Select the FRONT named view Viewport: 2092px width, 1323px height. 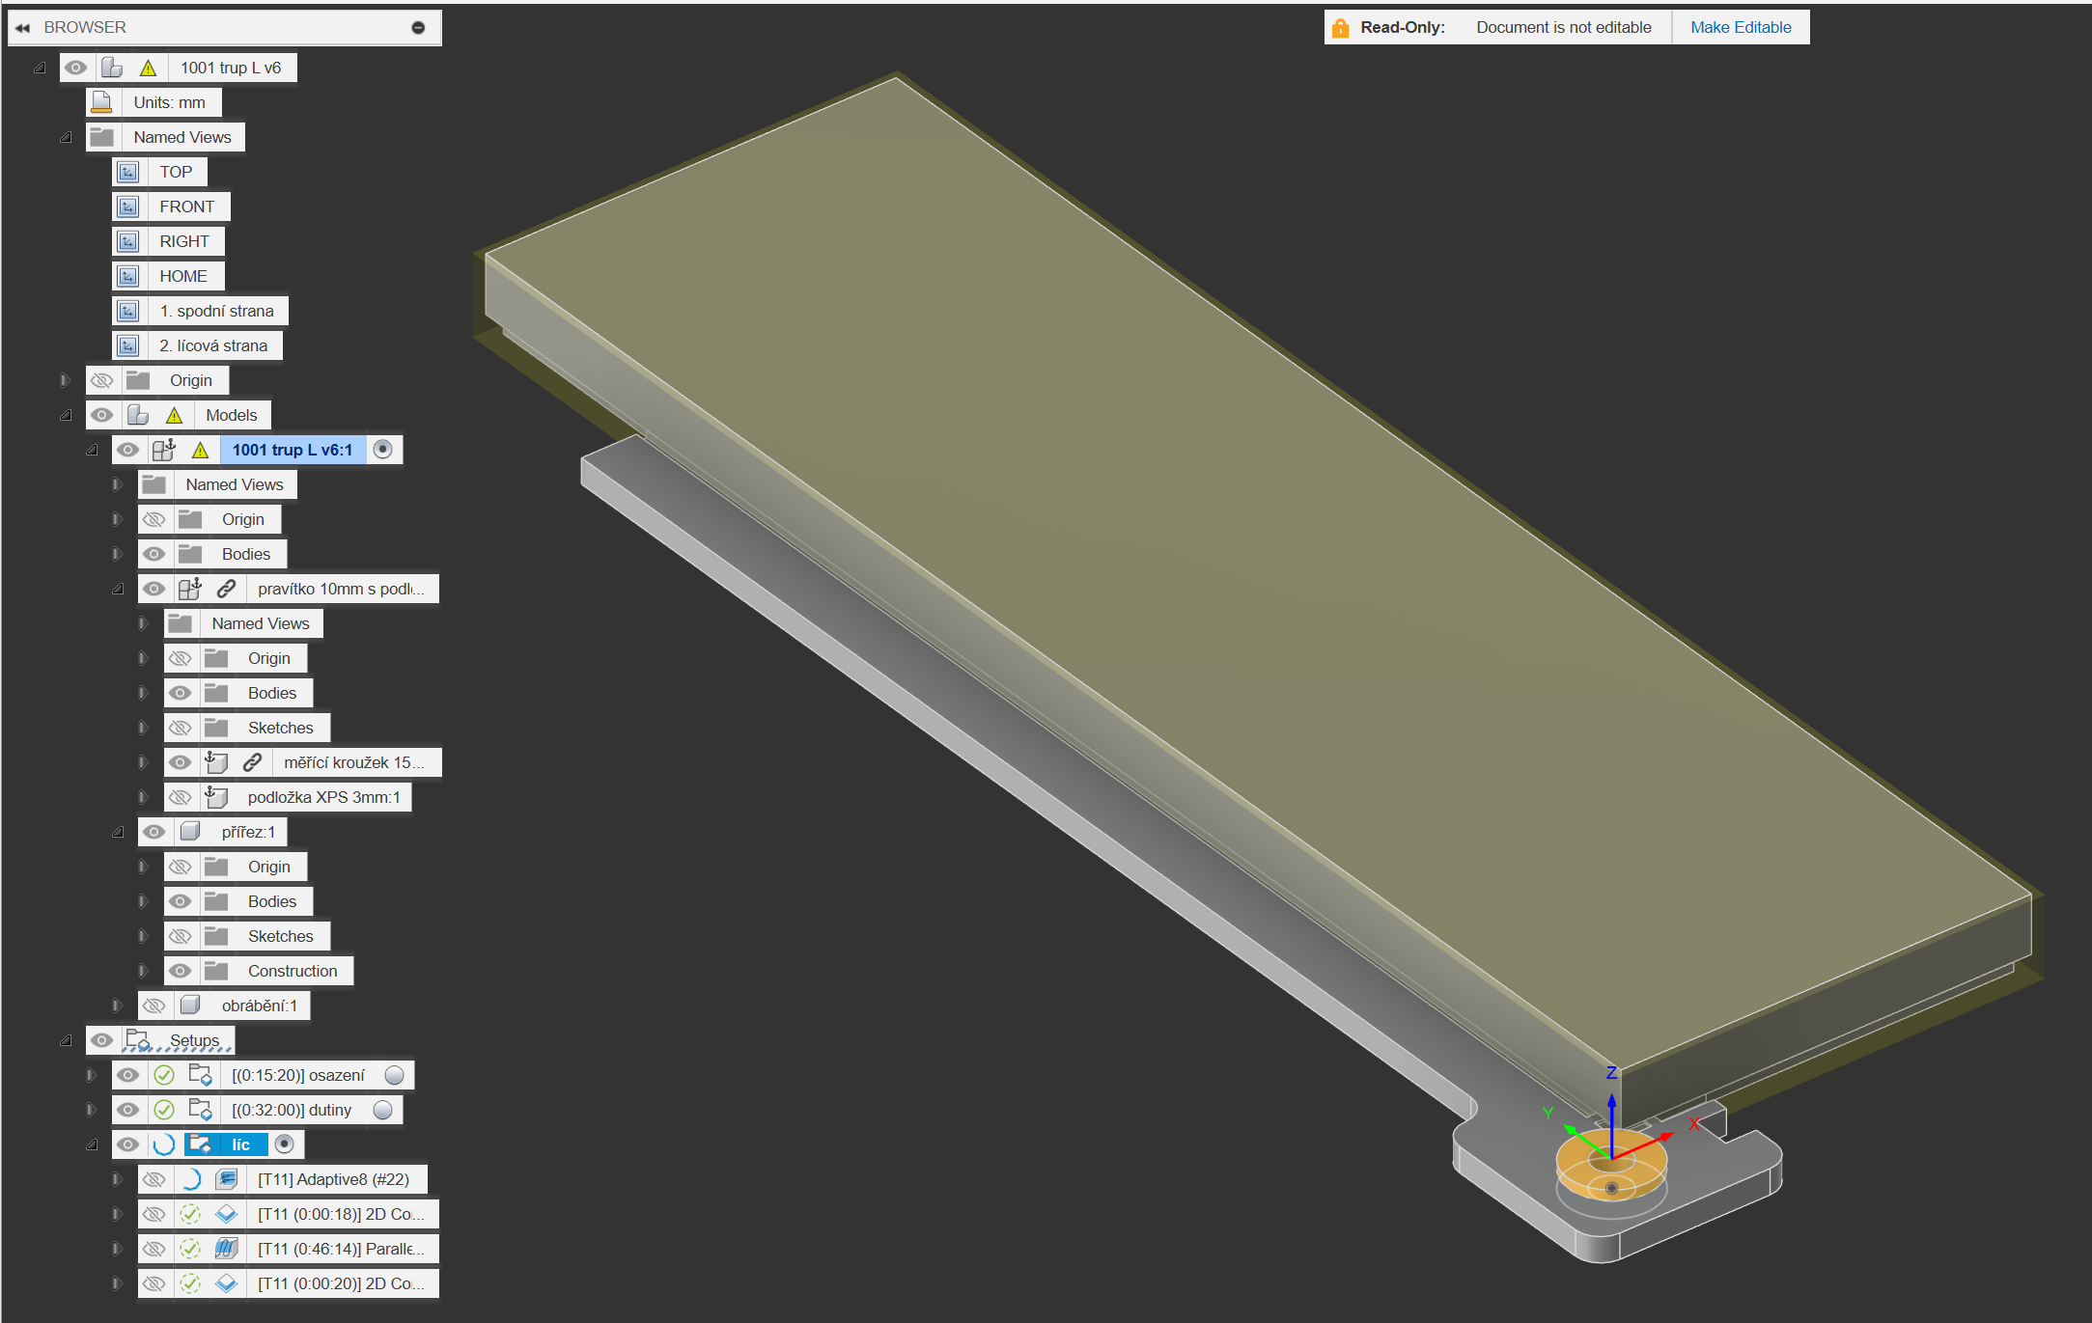(x=186, y=207)
